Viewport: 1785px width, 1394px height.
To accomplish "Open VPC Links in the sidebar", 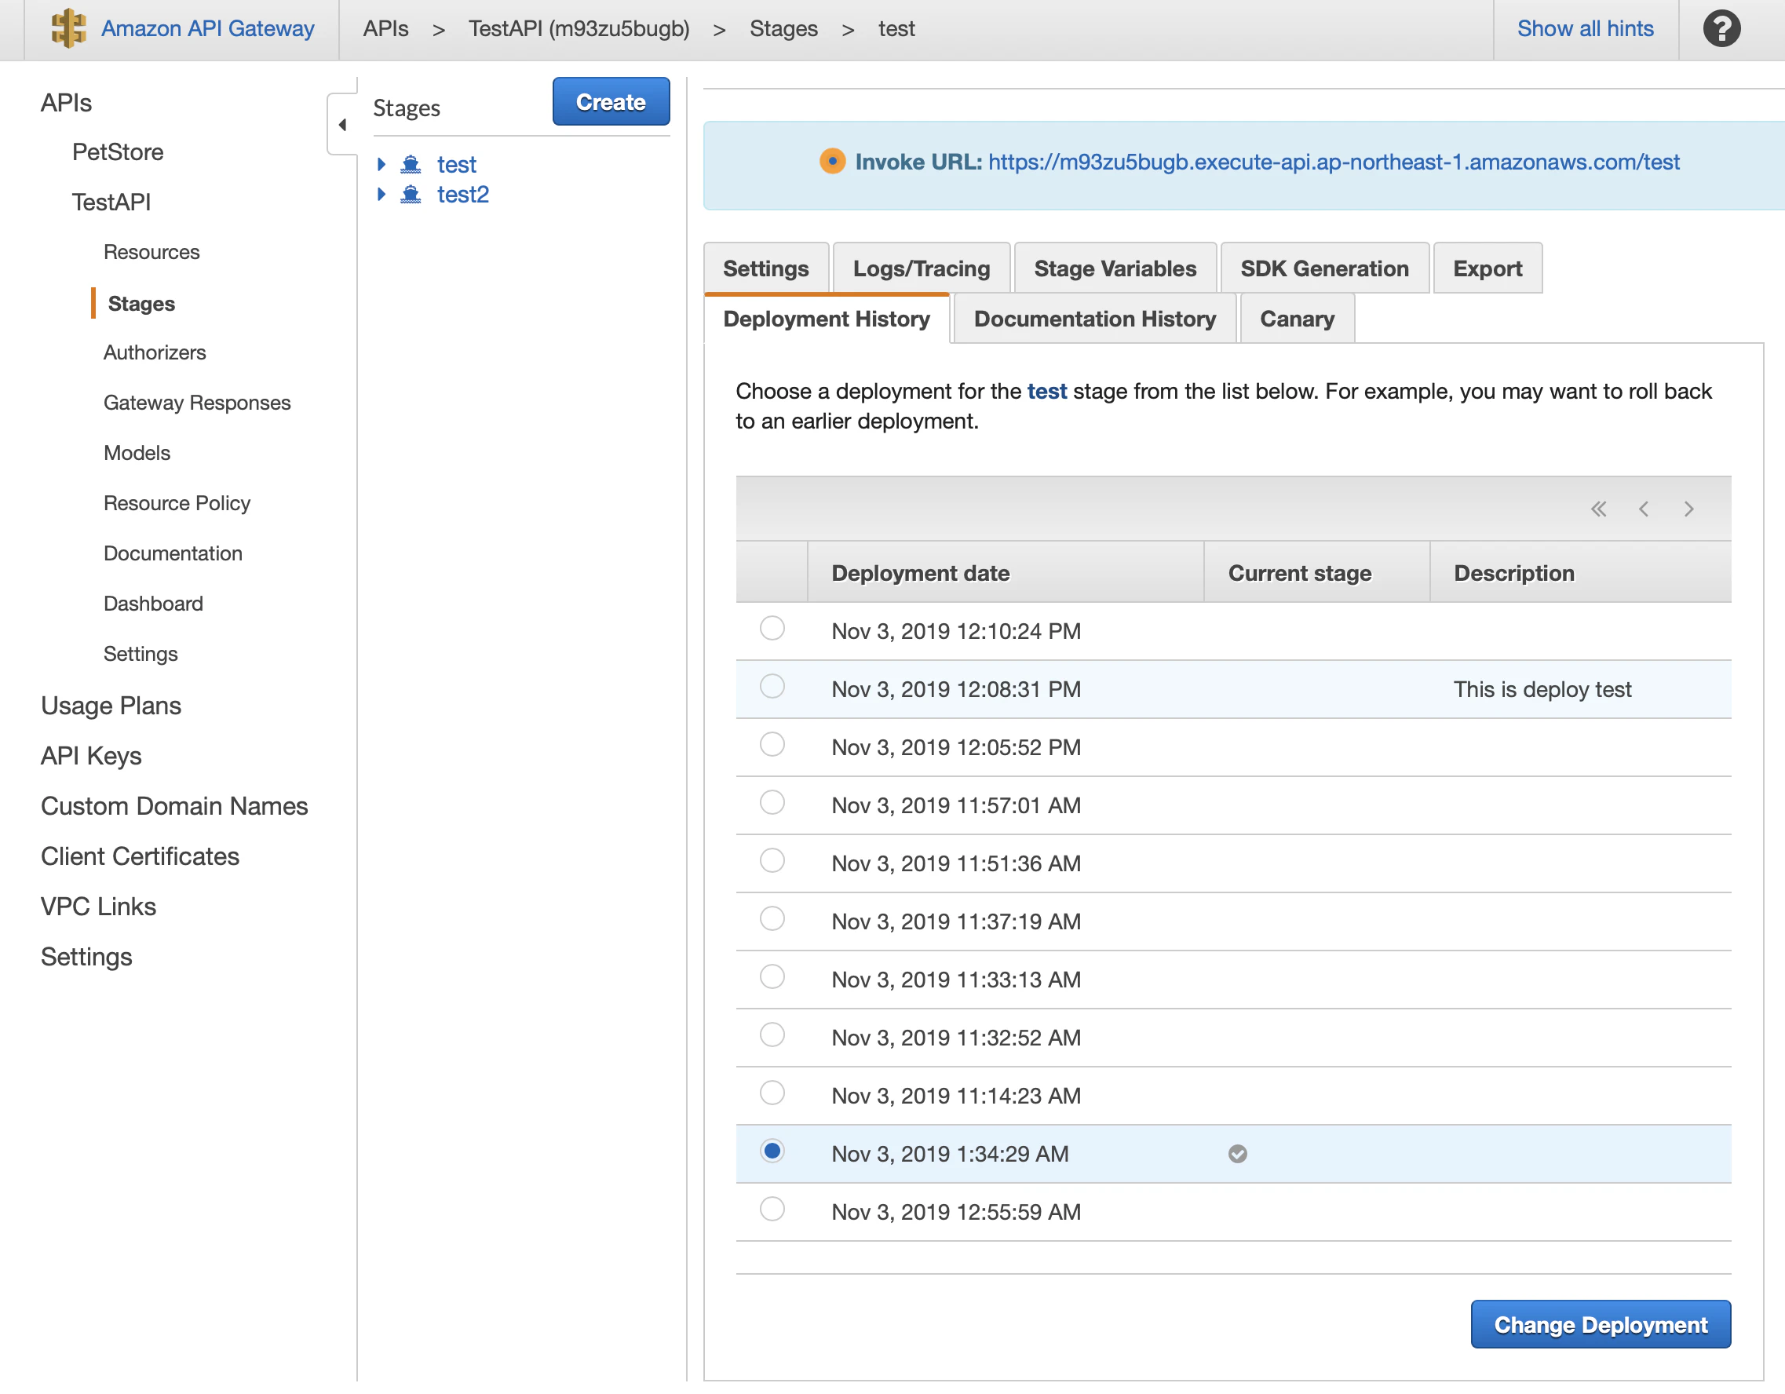I will pos(98,907).
